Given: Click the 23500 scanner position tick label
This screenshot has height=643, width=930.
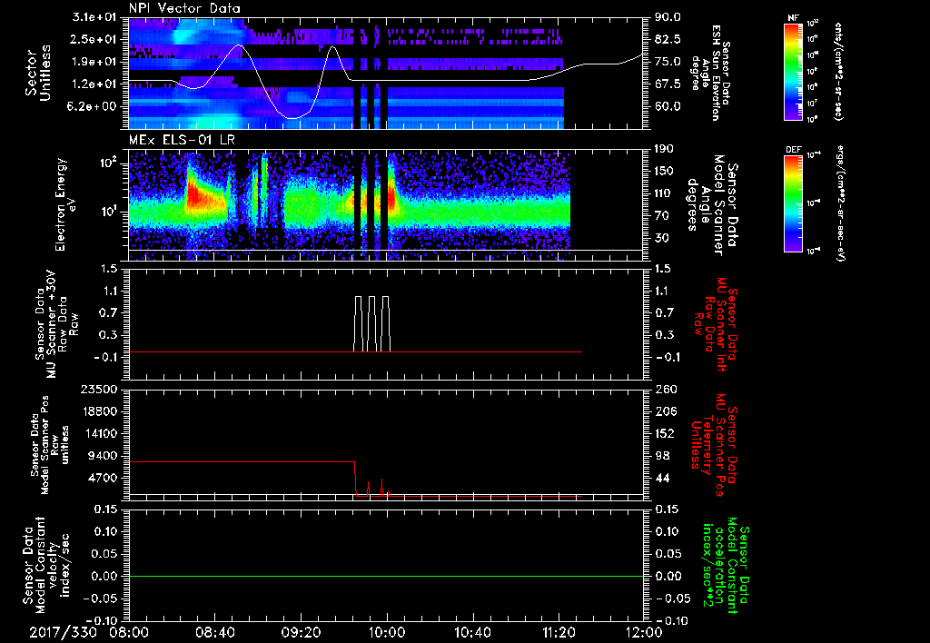Looking at the screenshot, I should 98,390.
